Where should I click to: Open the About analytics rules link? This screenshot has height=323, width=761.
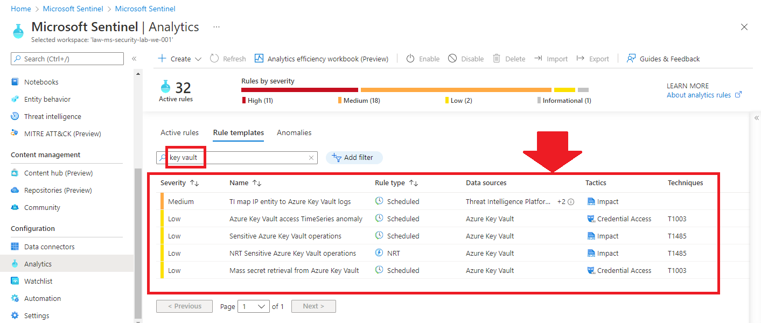[704, 95]
